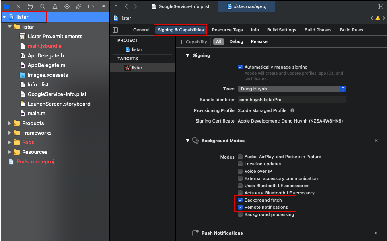
Task: Go back with the editor back arrow
Action: click(126, 6)
